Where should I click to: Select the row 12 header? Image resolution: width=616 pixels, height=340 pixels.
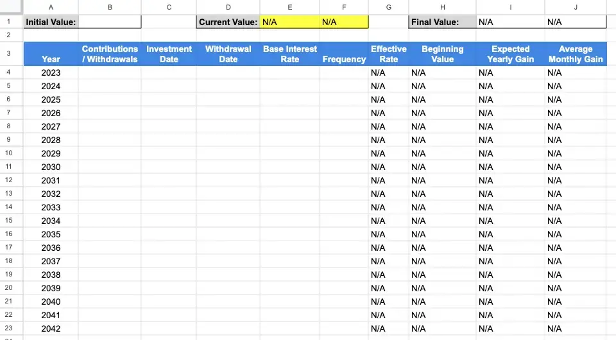8,180
